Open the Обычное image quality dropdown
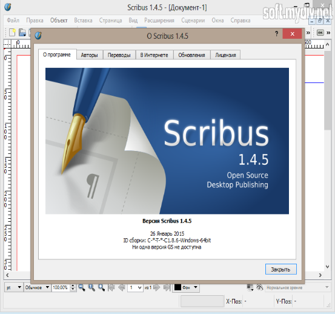This screenshot has width=335, height=314. pyautogui.click(x=37, y=287)
